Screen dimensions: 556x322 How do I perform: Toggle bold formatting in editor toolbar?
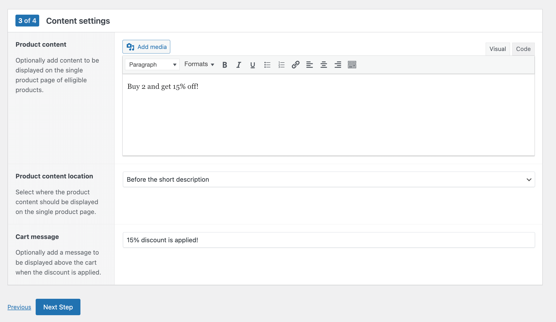pyautogui.click(x=224, y=65)
